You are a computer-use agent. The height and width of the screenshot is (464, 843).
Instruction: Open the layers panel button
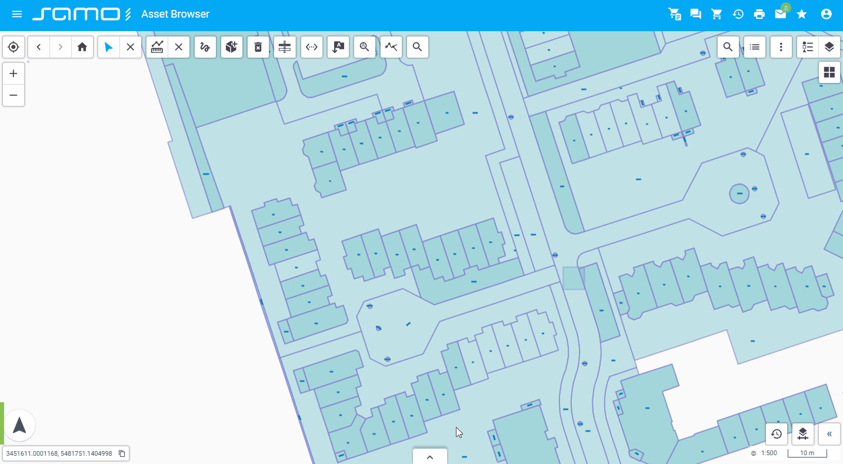pos(829,47)
